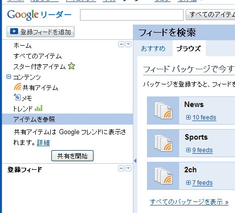Open the 詳細 link about shared items
235x213 pixels.
pos(43,143)
